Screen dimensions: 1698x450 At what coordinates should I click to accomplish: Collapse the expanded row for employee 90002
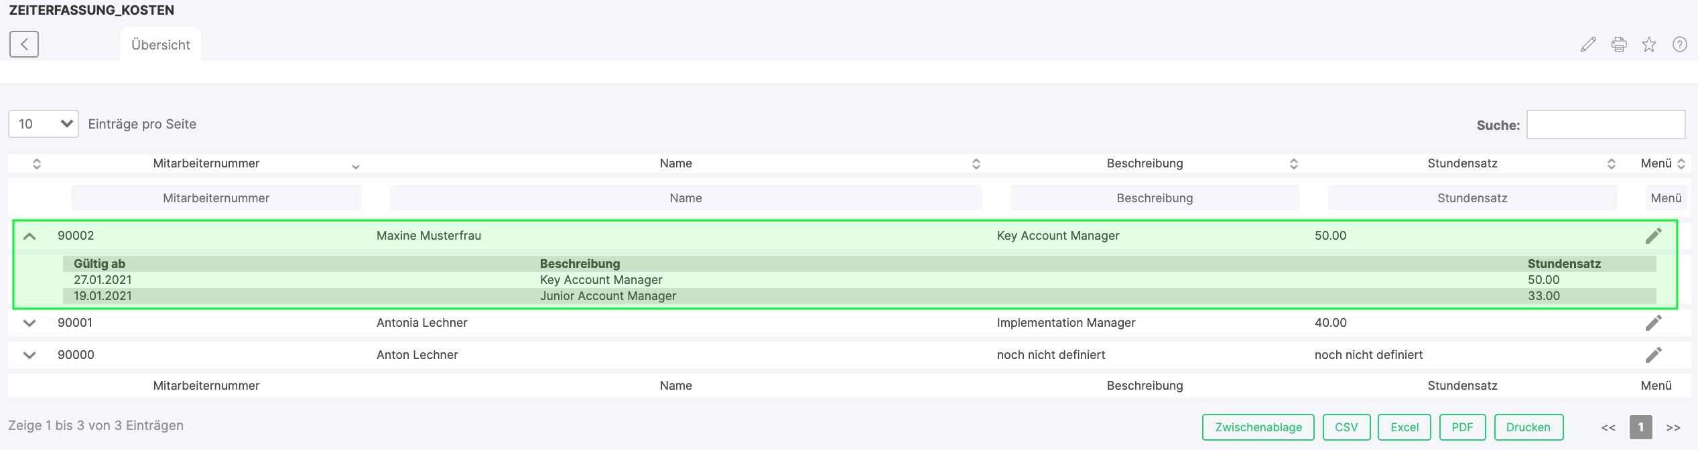(29, 236)
